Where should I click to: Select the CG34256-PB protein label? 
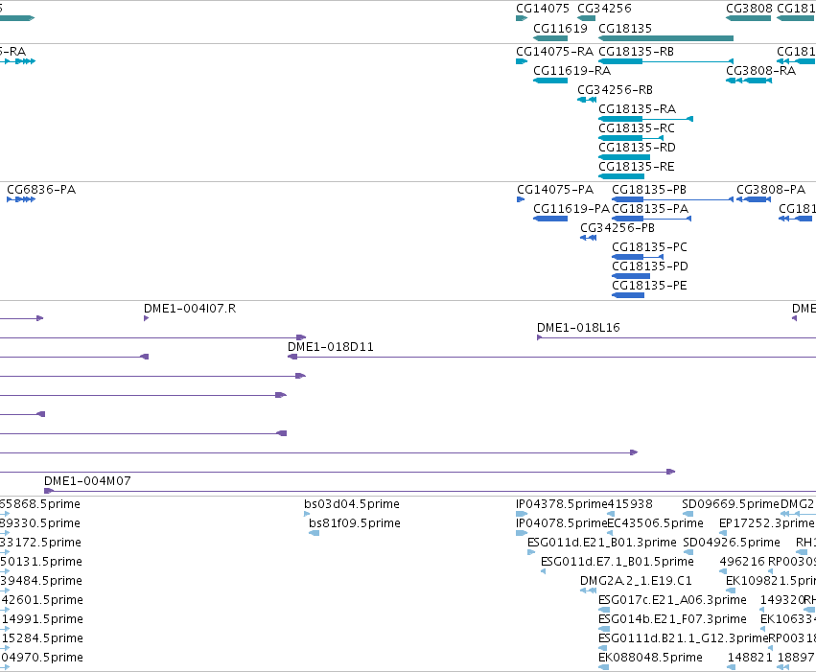click(618, 228)
